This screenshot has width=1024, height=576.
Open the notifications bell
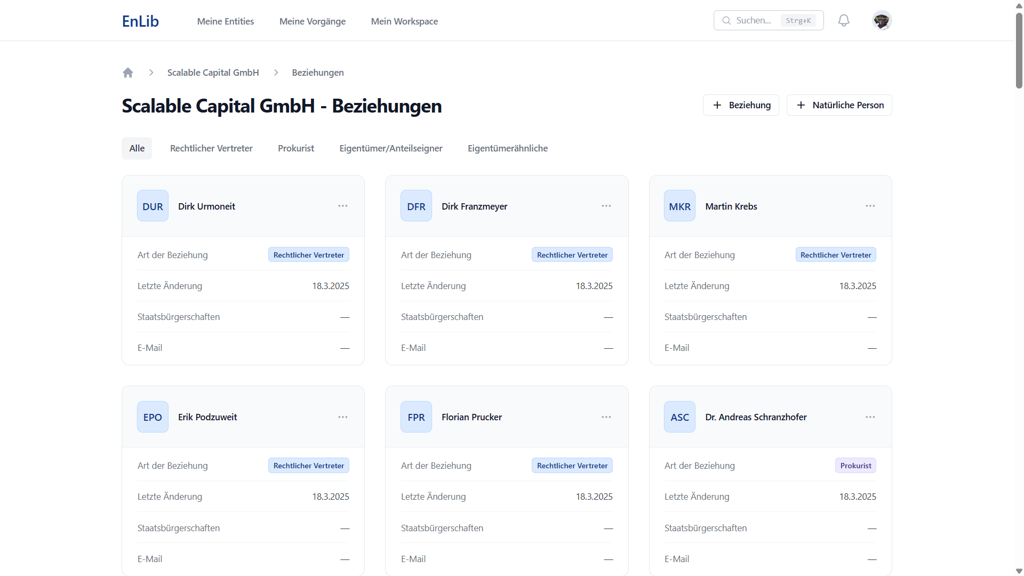pos(843,21)
